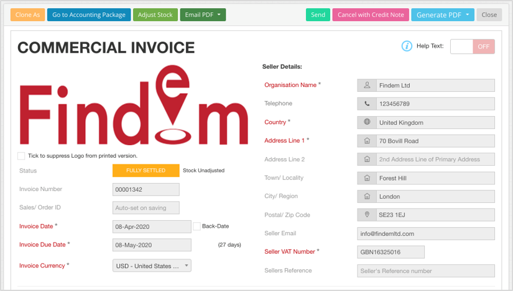This screenshot has width=513, height=291.
Task: Click the Seller Email field
Action: click(x=426, y=233)
